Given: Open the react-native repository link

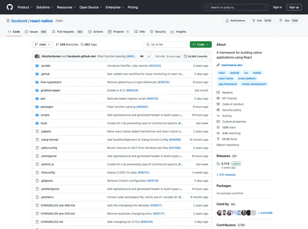Looking at the screenshot, I should pos(42,21).
